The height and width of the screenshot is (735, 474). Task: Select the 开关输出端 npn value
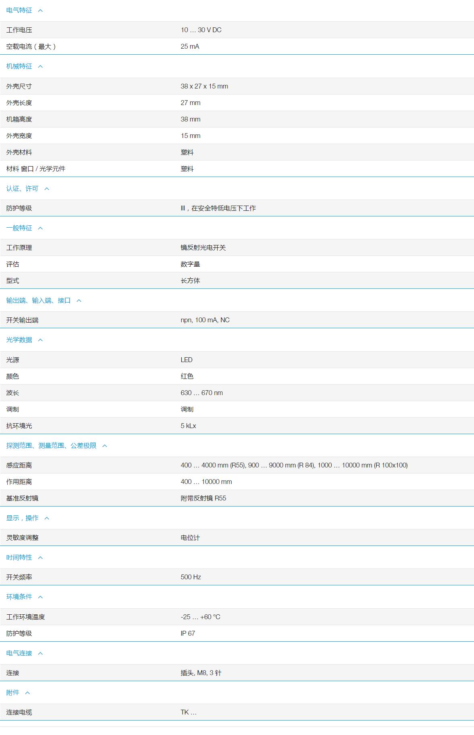point(205,320)
